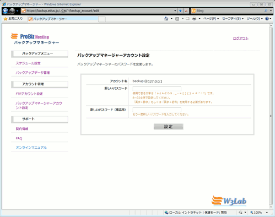
Task: Open FTPアカウント設定 in sidebar
Action: tap(29, 94)
